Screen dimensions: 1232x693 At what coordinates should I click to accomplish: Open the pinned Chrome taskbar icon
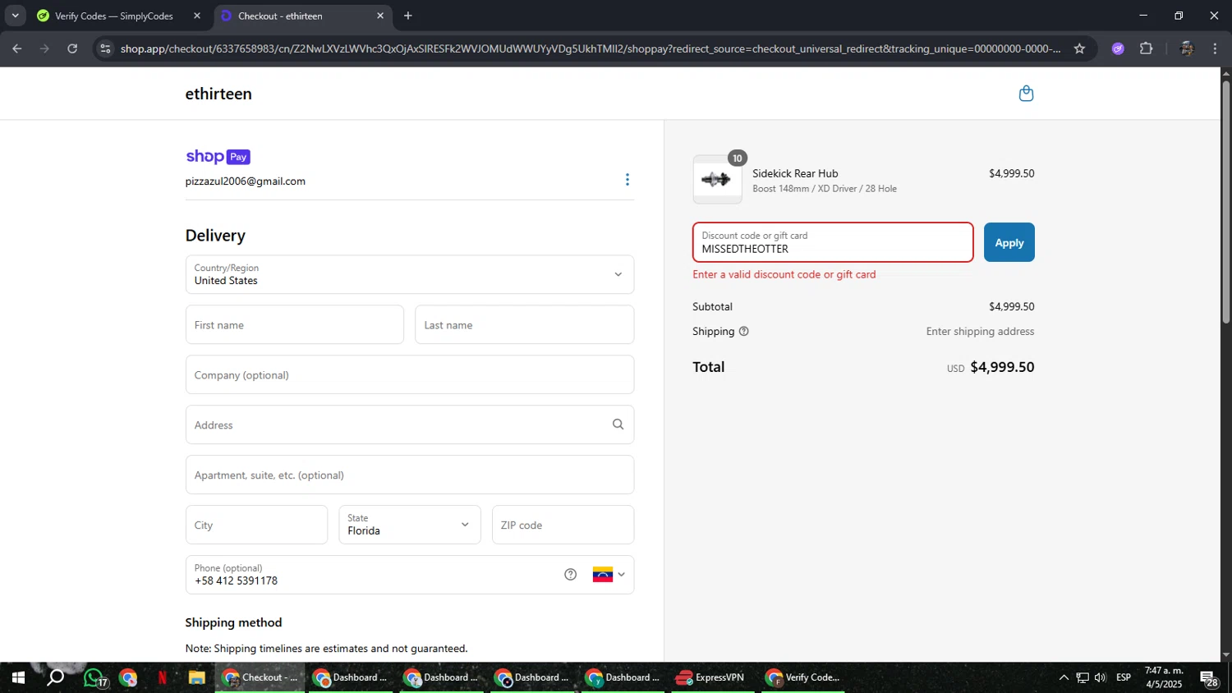pos(127,678)
